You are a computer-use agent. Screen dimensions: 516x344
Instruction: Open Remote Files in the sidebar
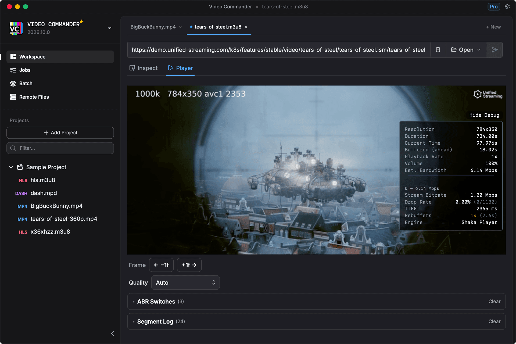click(60, 97)
